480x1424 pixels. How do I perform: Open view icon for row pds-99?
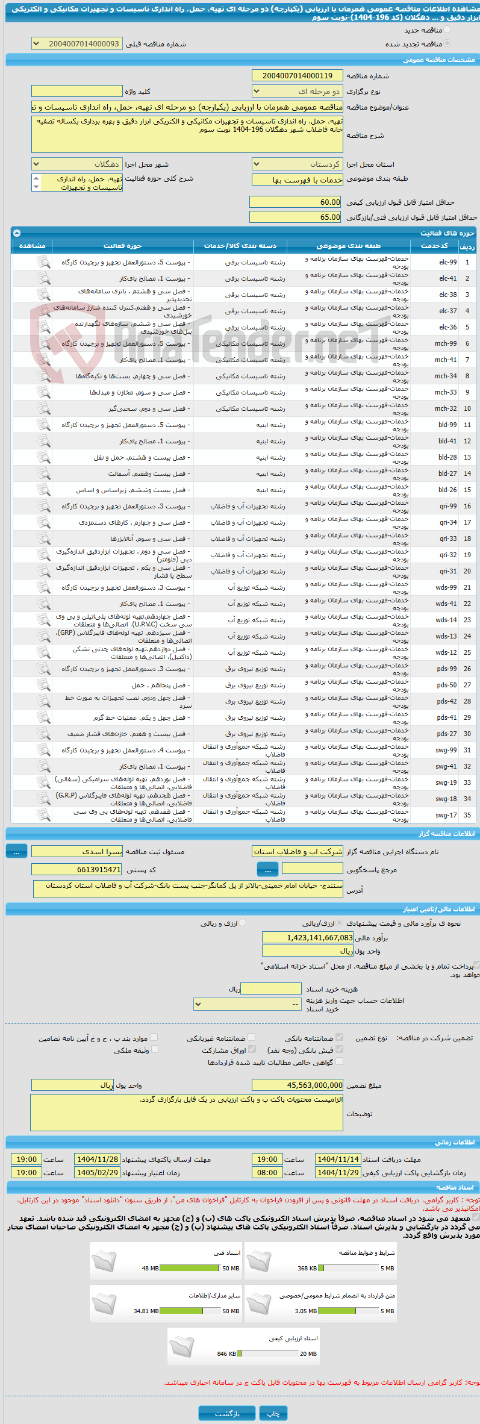[43, 669]
